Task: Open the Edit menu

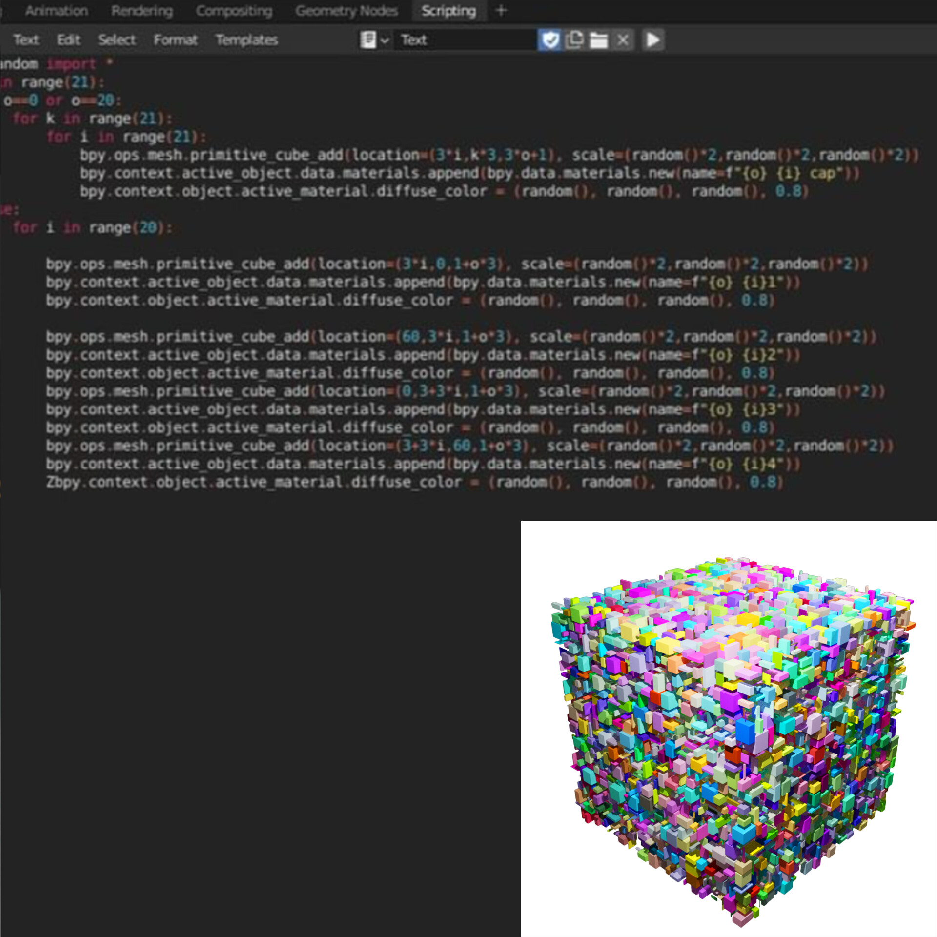Action: [68, 40]
